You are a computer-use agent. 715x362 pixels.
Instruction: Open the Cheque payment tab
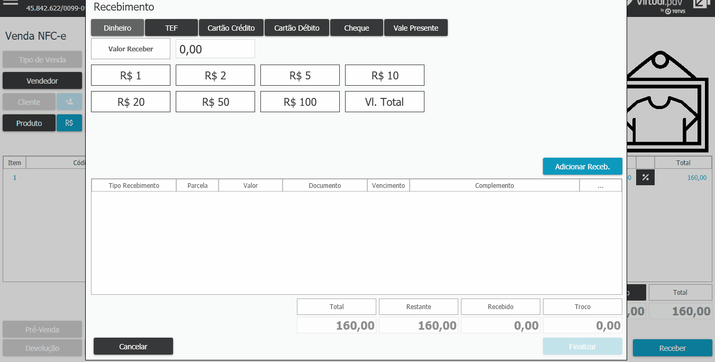357,28
